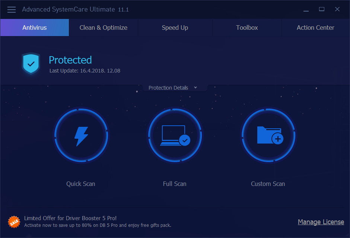Go to the Speed Up tab
Viewport: 350px width, 238px height.
tap(175, 28)
